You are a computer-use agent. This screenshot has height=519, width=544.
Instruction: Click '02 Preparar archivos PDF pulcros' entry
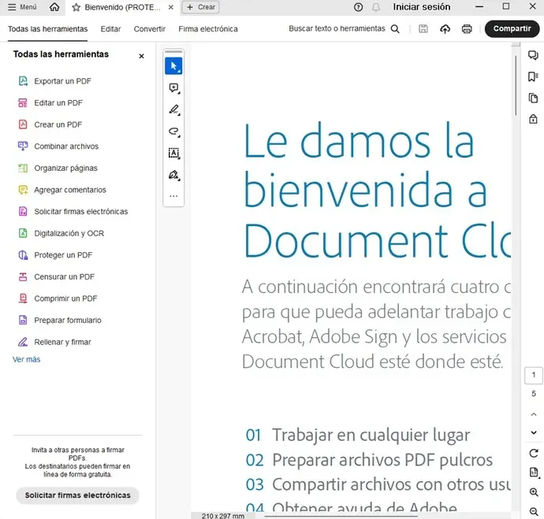369,460
